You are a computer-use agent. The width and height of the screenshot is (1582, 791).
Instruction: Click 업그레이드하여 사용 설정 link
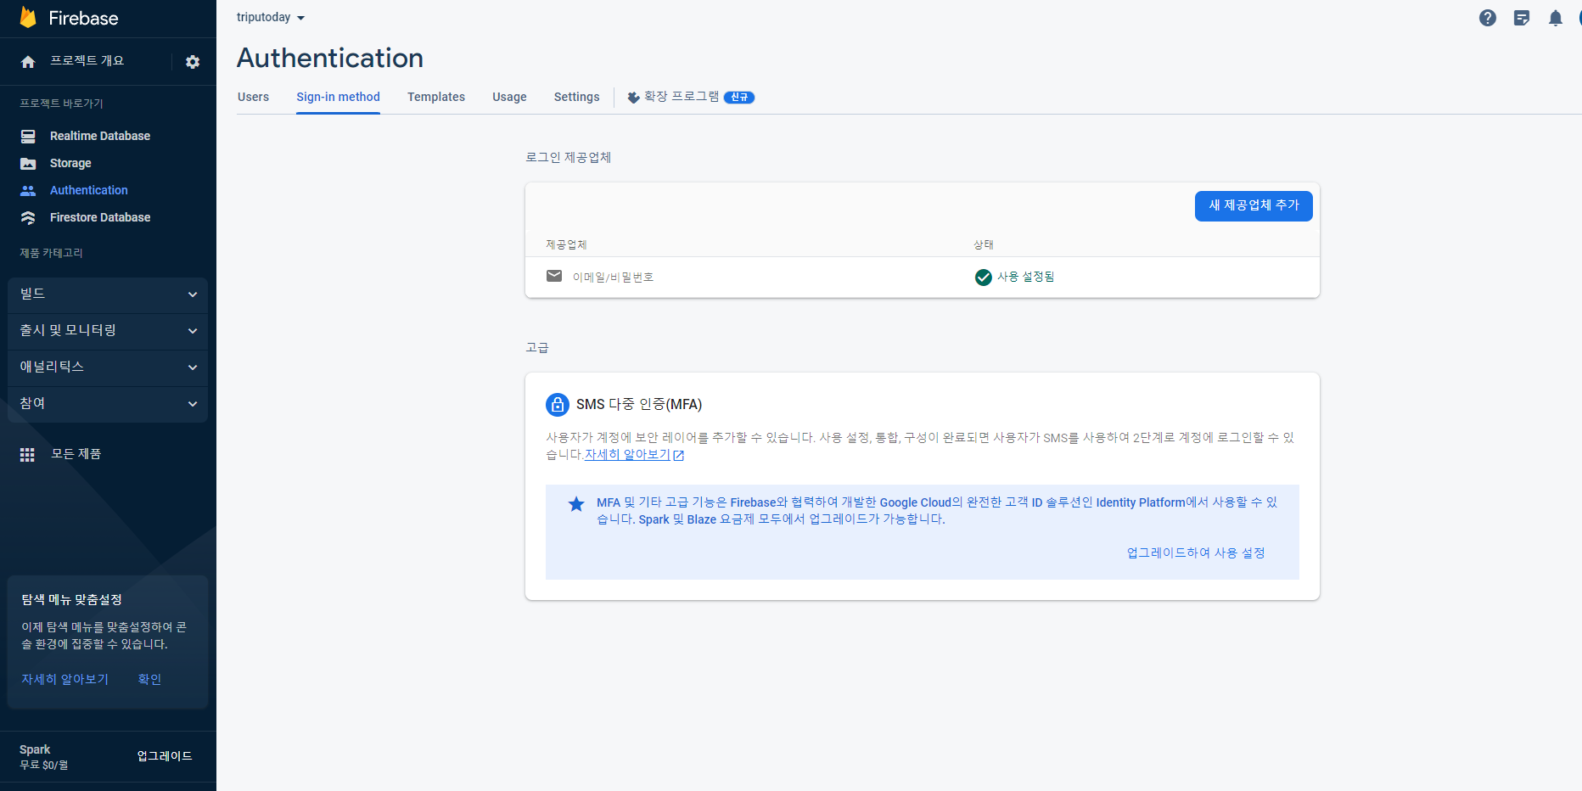point(1196,553)
